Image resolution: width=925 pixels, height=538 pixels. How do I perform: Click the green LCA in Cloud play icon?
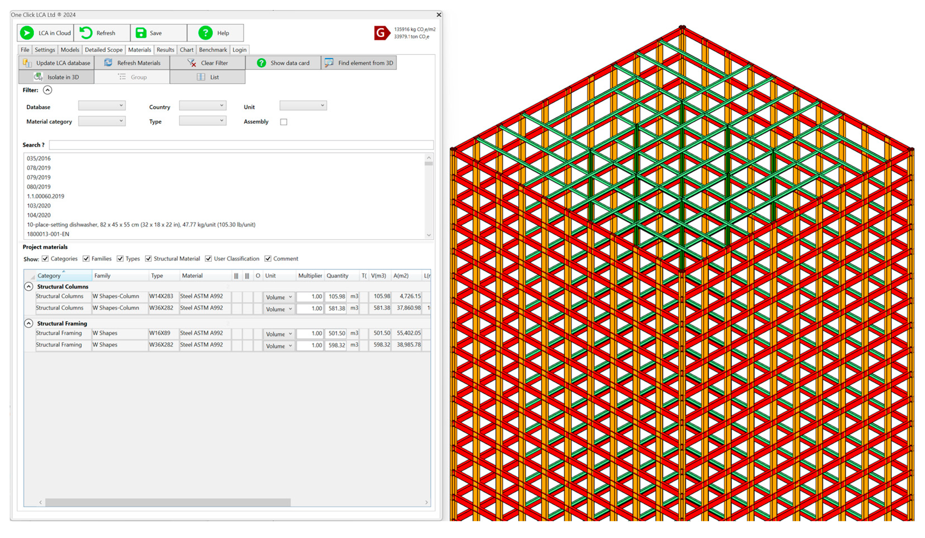[27, 33]
